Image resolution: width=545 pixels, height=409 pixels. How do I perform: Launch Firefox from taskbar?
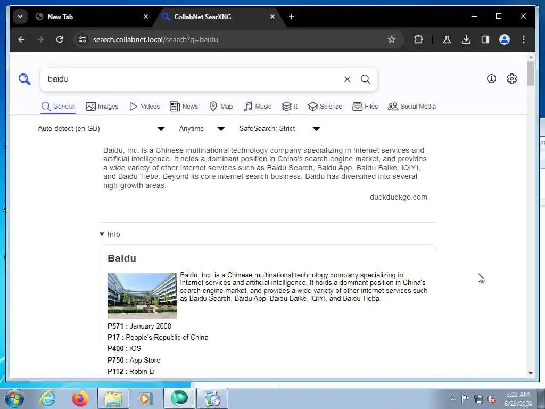tap(80, 398)
